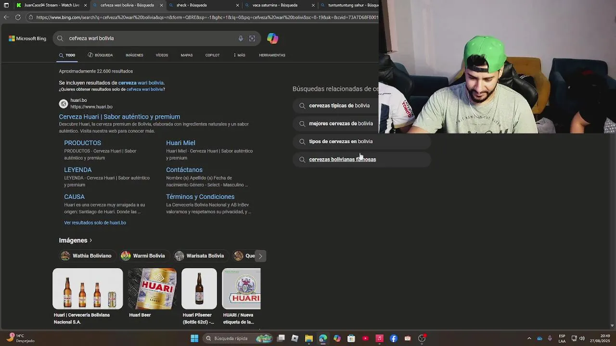
Task: Choose the Wathia Boliviano image chip
Action: point(87,256)
